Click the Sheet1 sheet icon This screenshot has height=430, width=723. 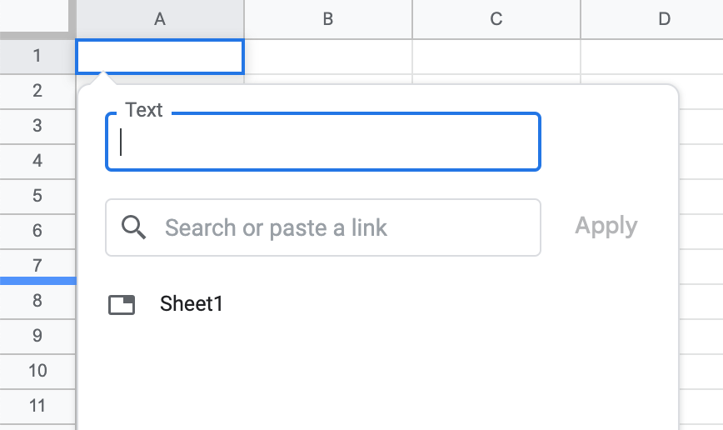[122, 305]
